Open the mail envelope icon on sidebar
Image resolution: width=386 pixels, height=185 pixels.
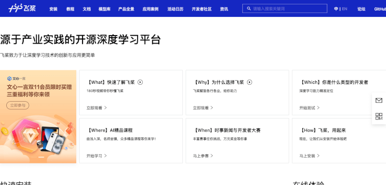(x=379, y=100)
